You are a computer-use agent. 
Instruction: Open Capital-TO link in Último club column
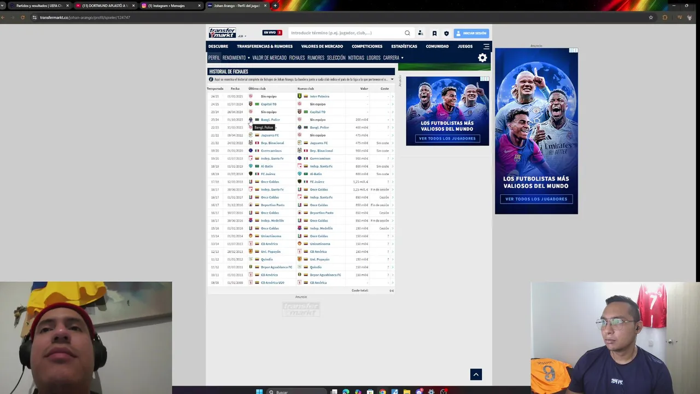[x=269, y=104]
